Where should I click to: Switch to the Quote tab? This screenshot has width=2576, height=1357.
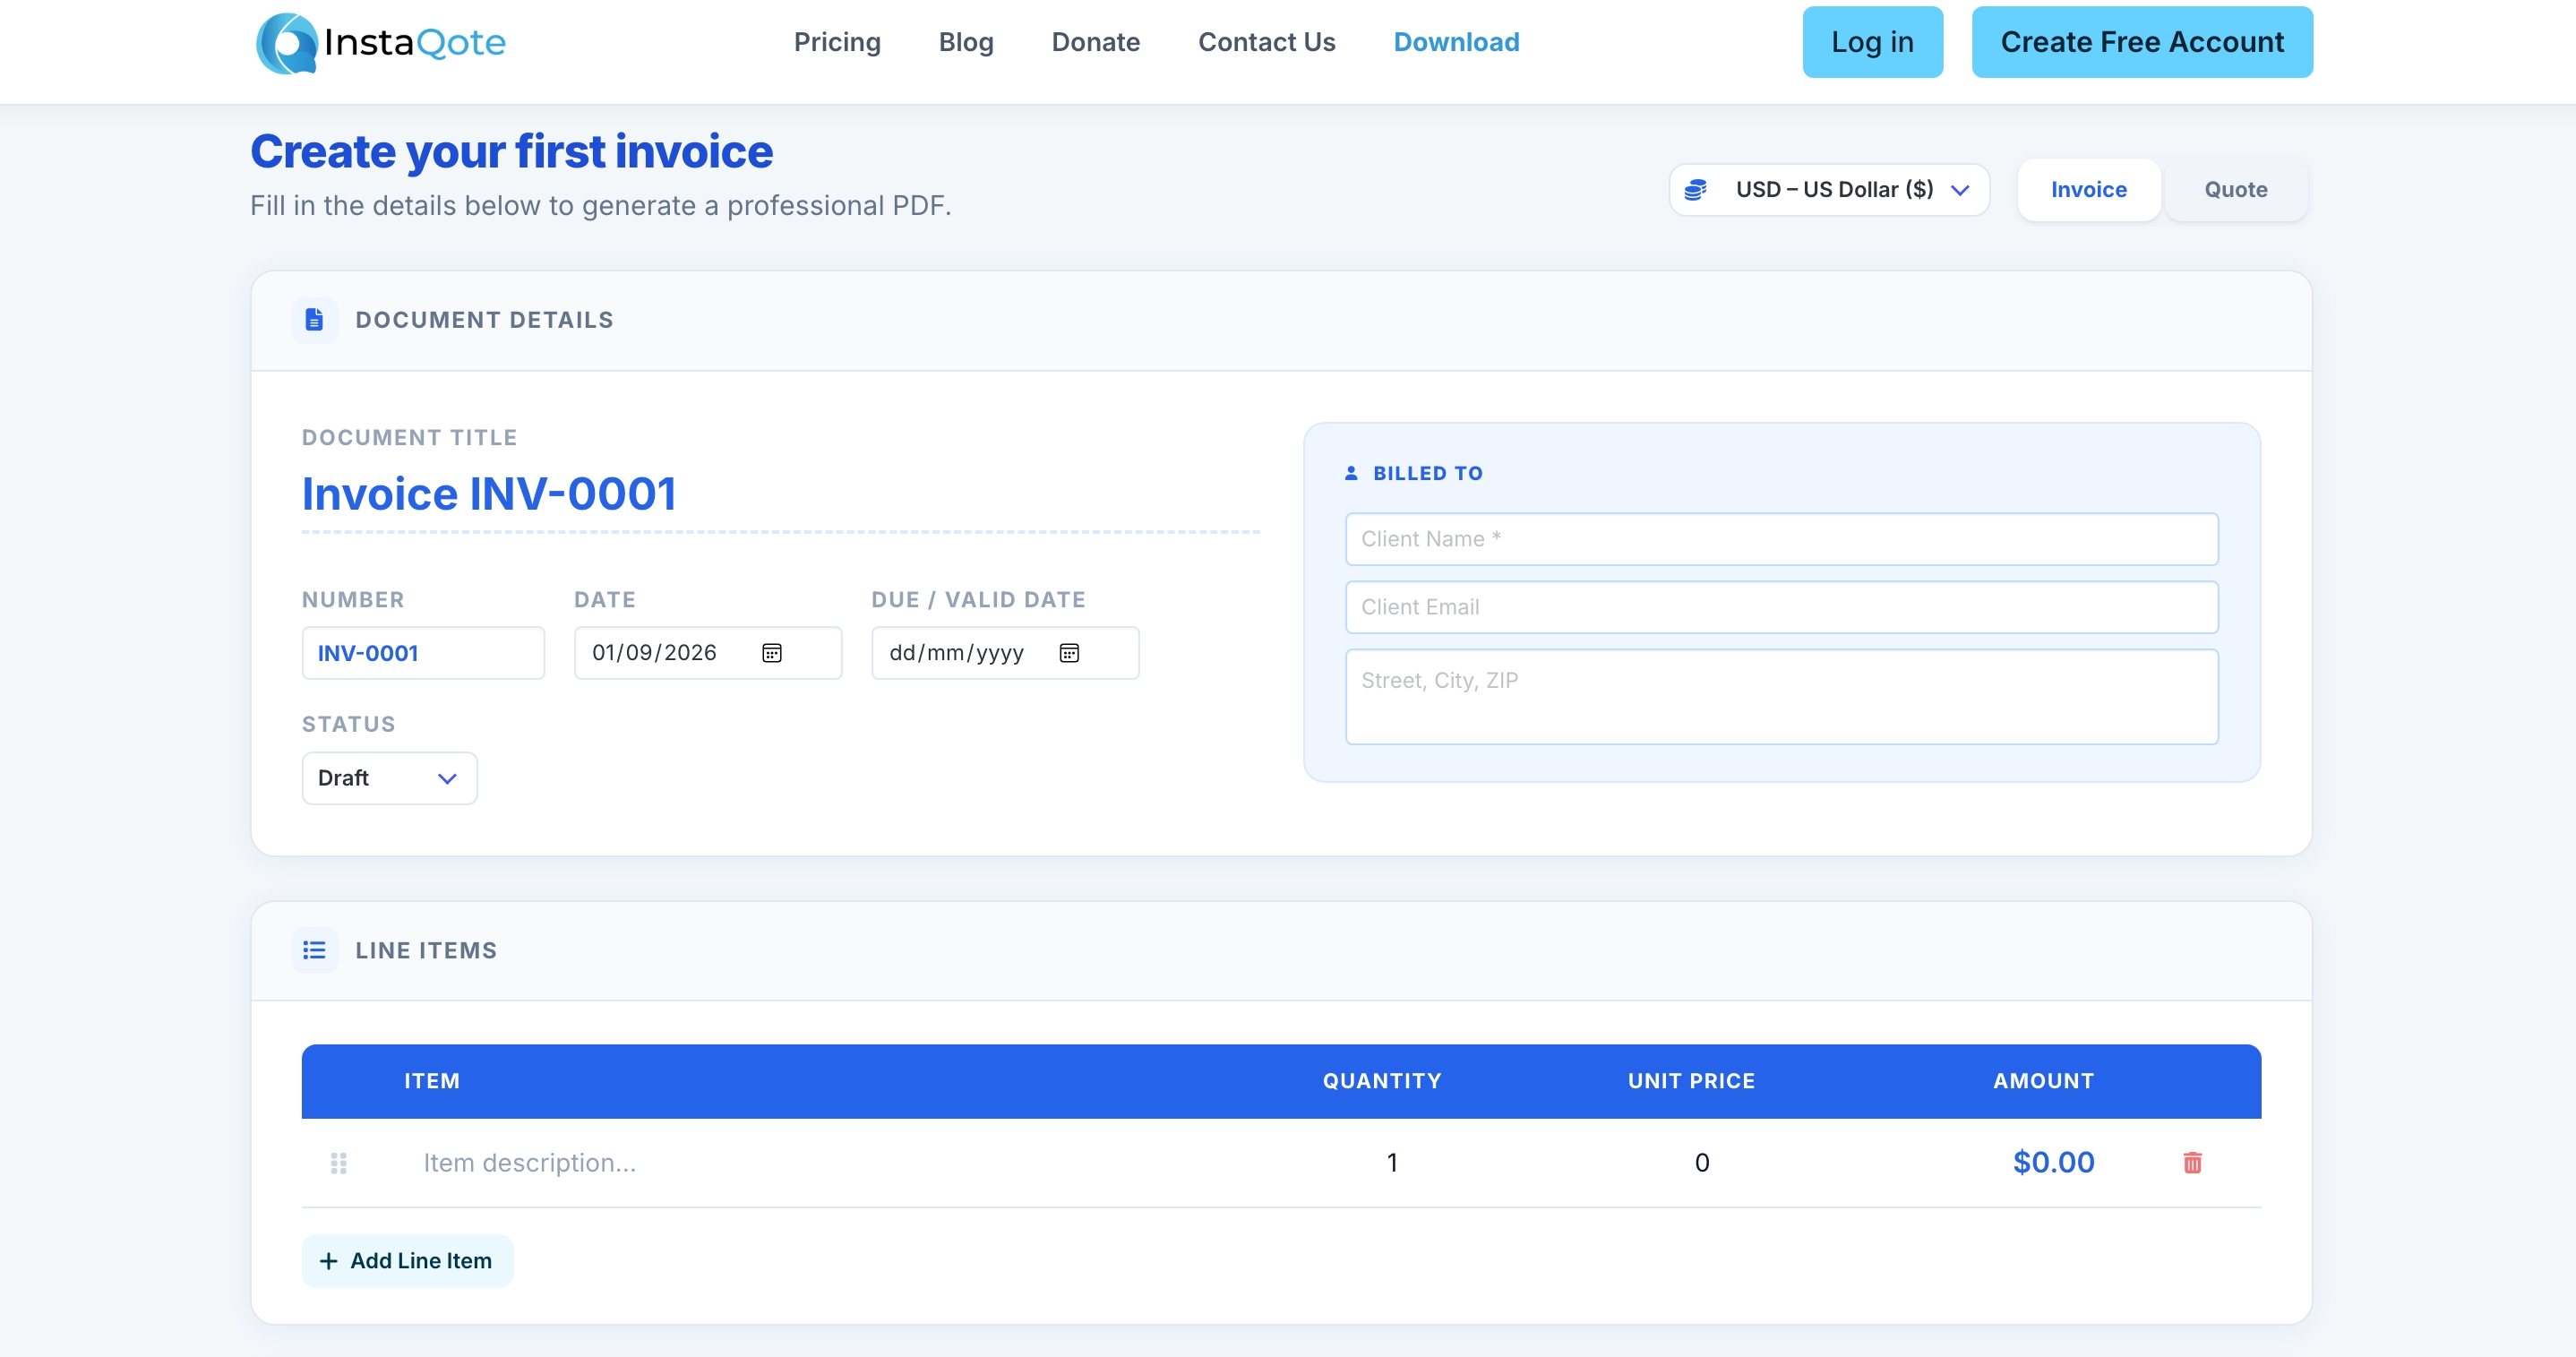pos(2236,190)
